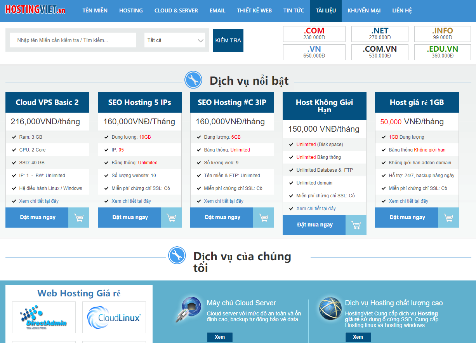Image resolution: width=476 pixels, height=343 pixels.
Task: Click the DirectAdmin logo thumbnail
Action: tap(43, 317)
